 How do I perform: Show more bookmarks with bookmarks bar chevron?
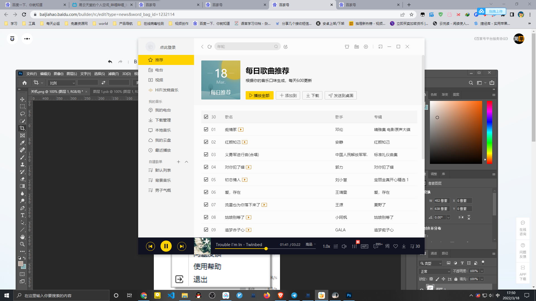530,24
